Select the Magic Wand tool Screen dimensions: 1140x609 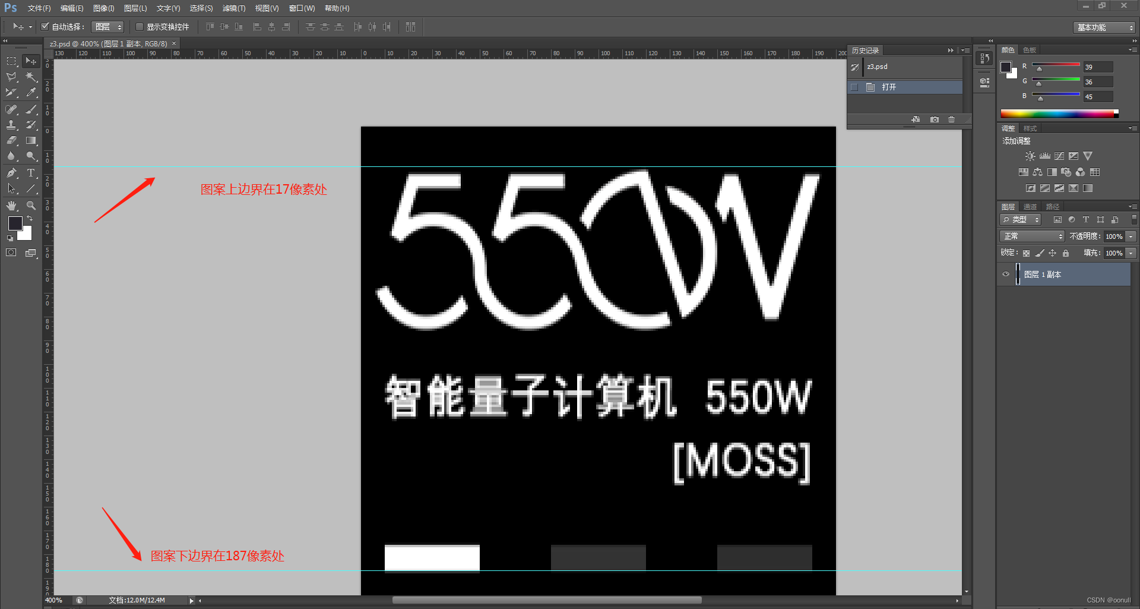coord(31,77)
